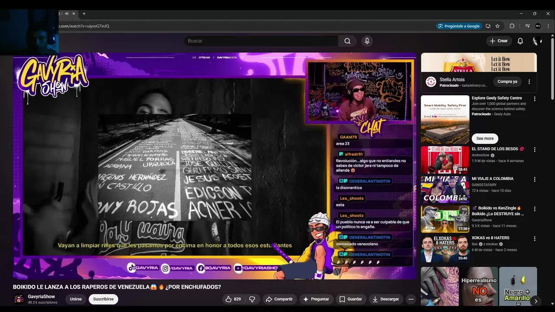
Task: Open YouTube account avatar menu
Action: pyautogui.click(x=536, y=41)
